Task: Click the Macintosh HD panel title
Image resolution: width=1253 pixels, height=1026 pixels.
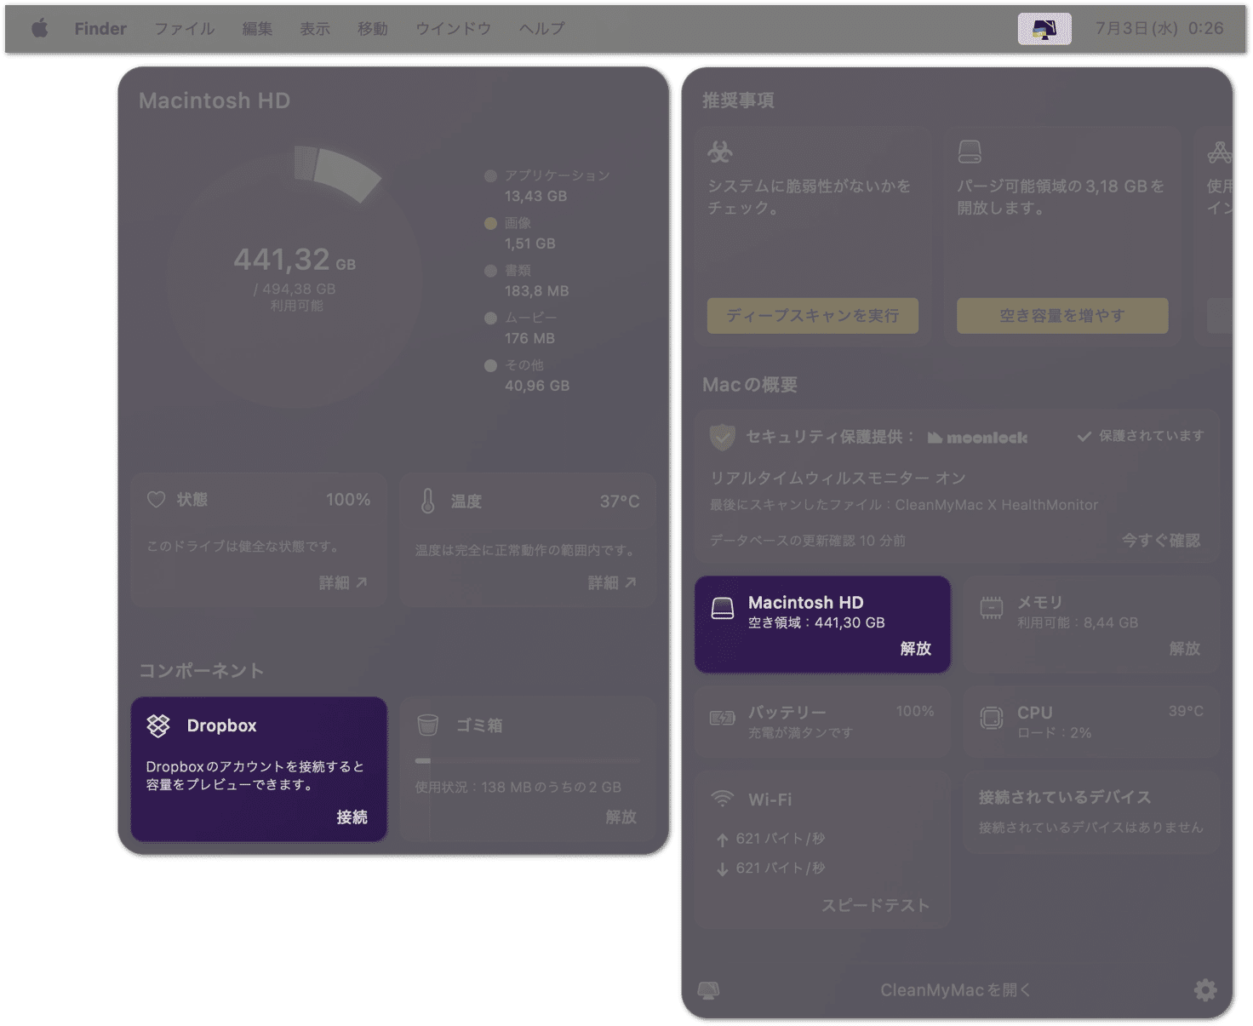Action: [x=215, y=100]
